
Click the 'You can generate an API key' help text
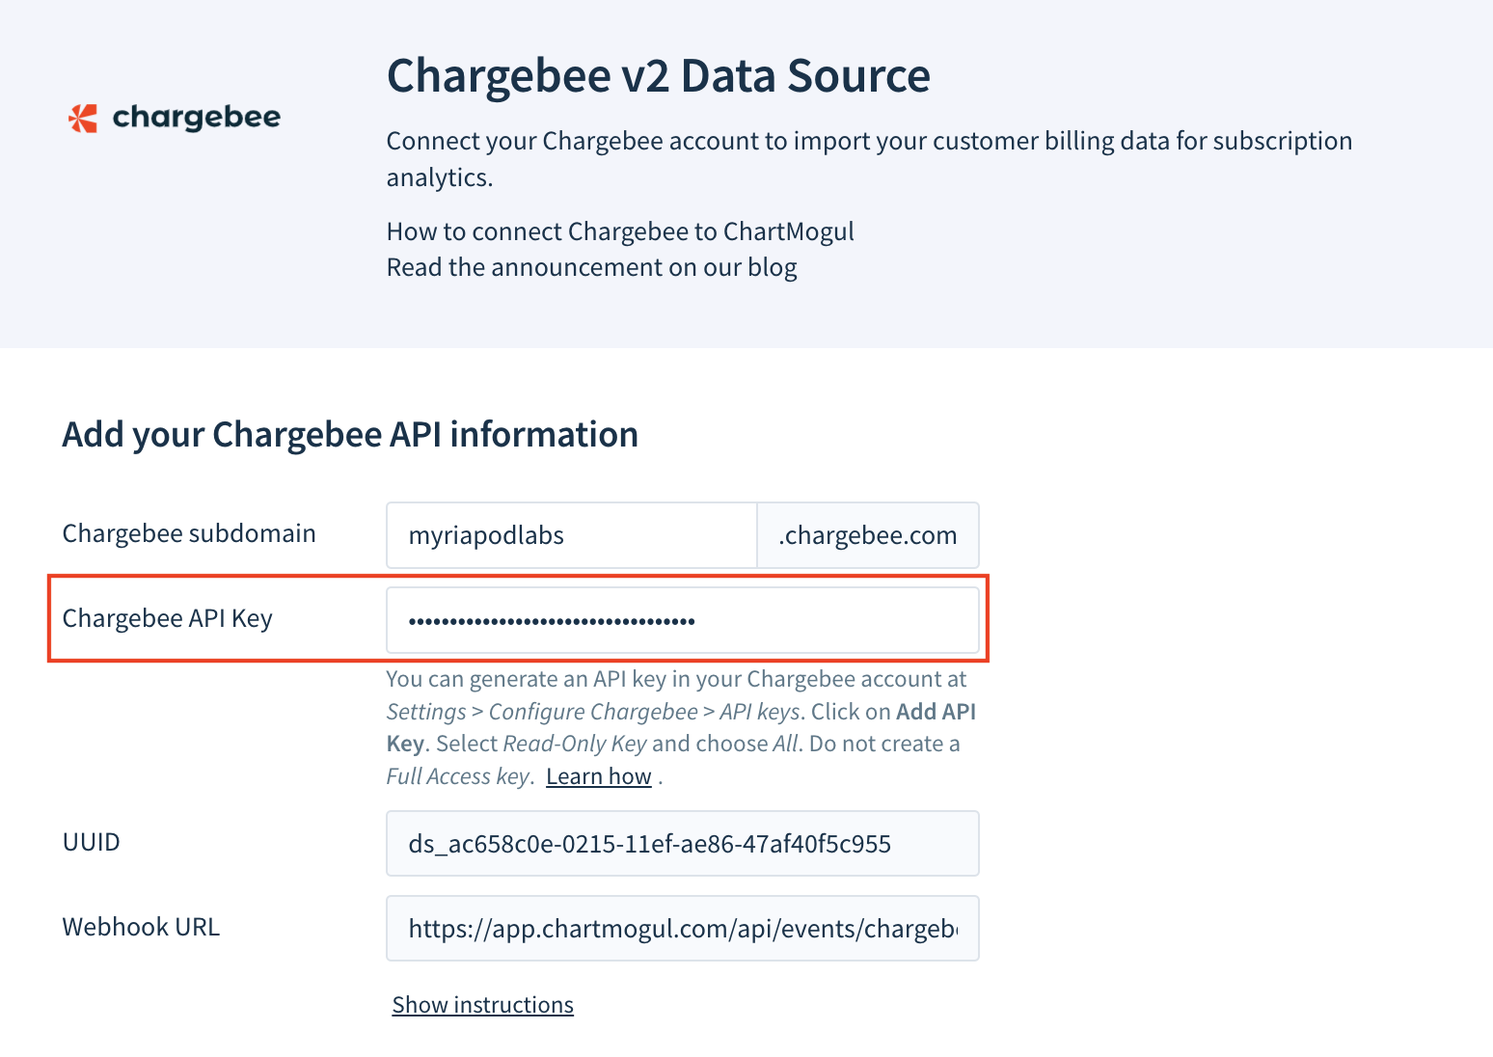coord(681,728)
